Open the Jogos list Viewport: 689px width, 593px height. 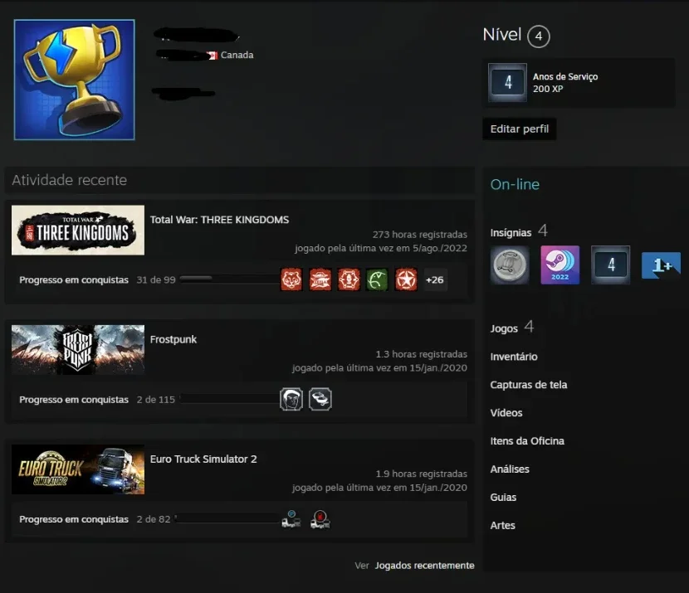click(504, 328)
